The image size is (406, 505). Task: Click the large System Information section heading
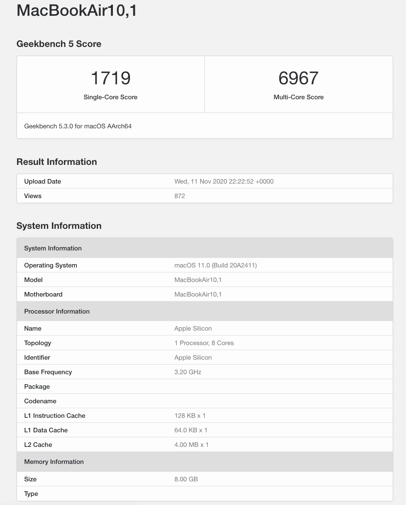click(x=59, y=226)
